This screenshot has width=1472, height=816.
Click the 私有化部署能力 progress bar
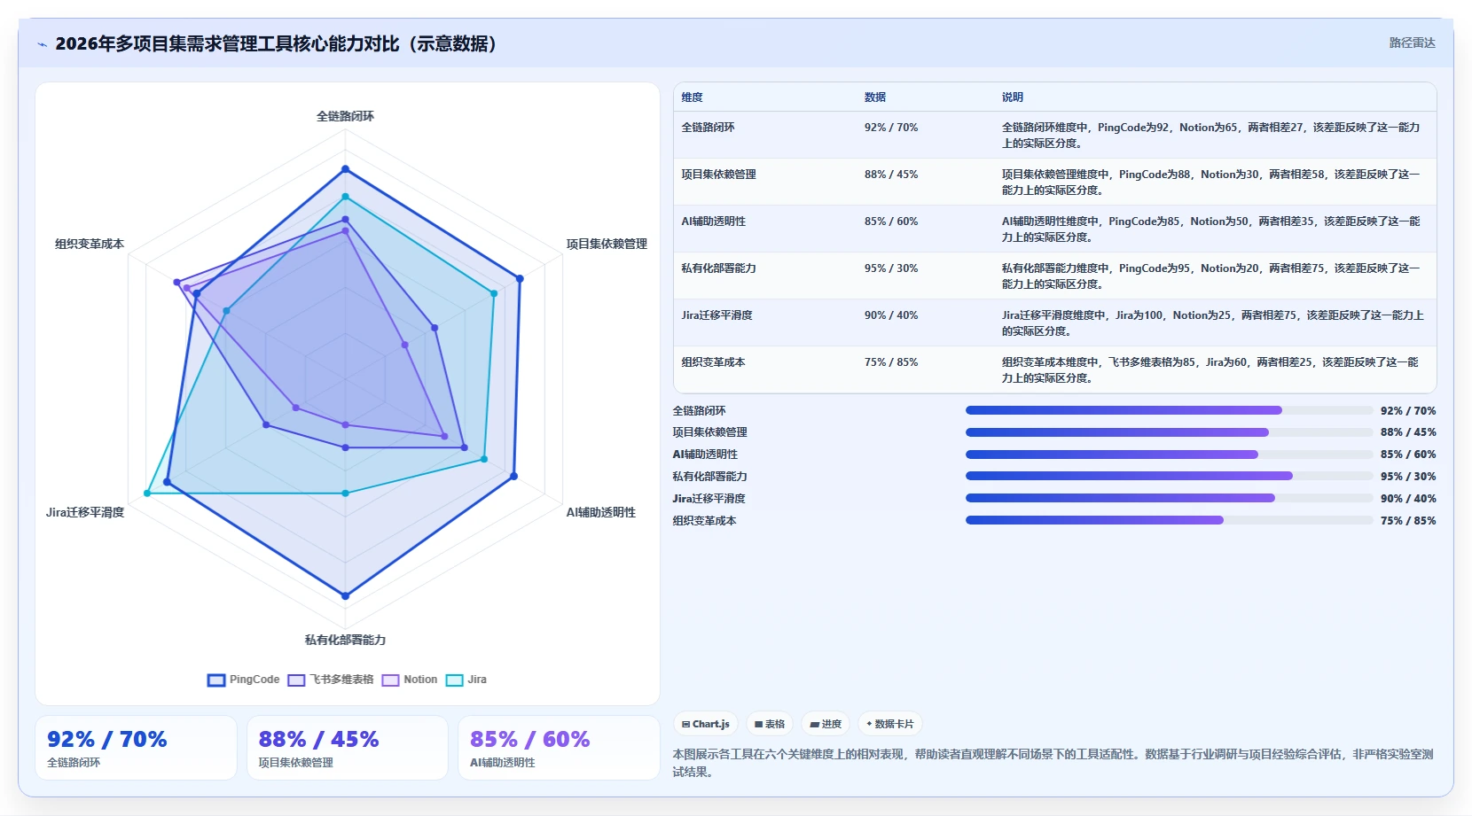[1169, 476]
